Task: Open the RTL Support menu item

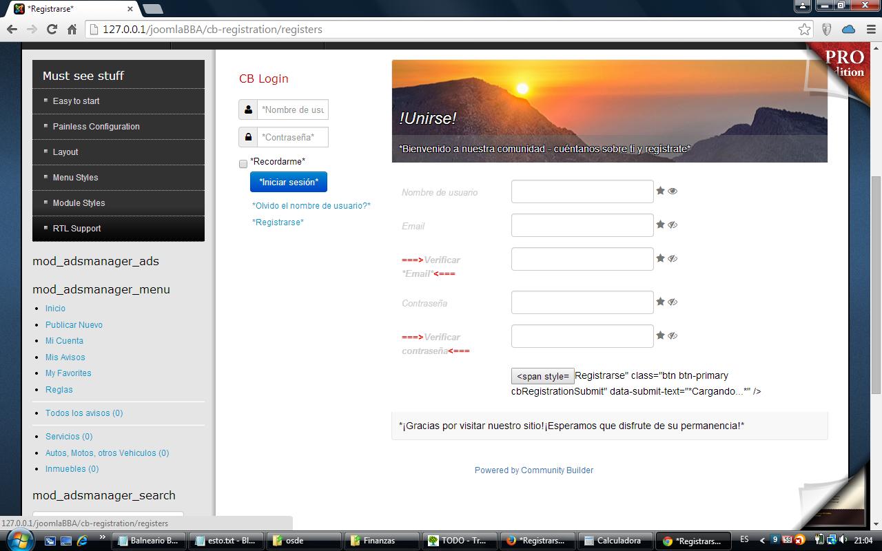Action: tap(119, 229)
